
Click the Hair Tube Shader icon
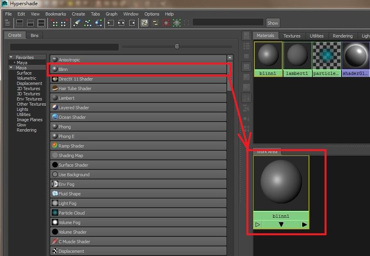point(55,89)
